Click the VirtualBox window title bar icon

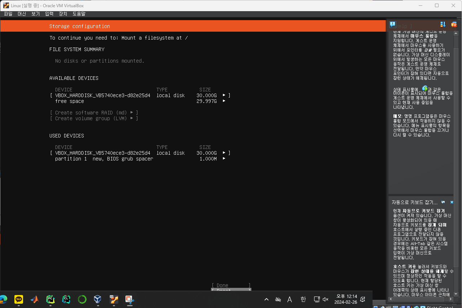coord(6,5)
